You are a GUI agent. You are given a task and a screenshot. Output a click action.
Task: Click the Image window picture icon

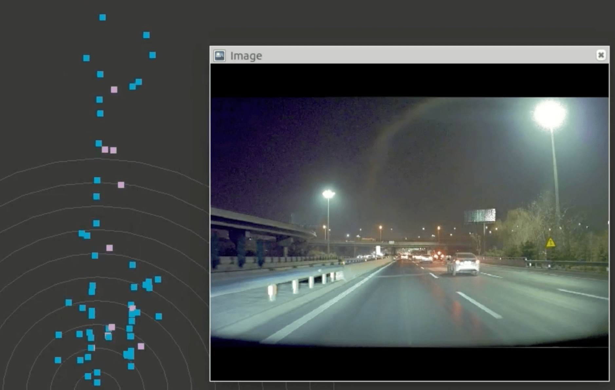click(219, 56)
